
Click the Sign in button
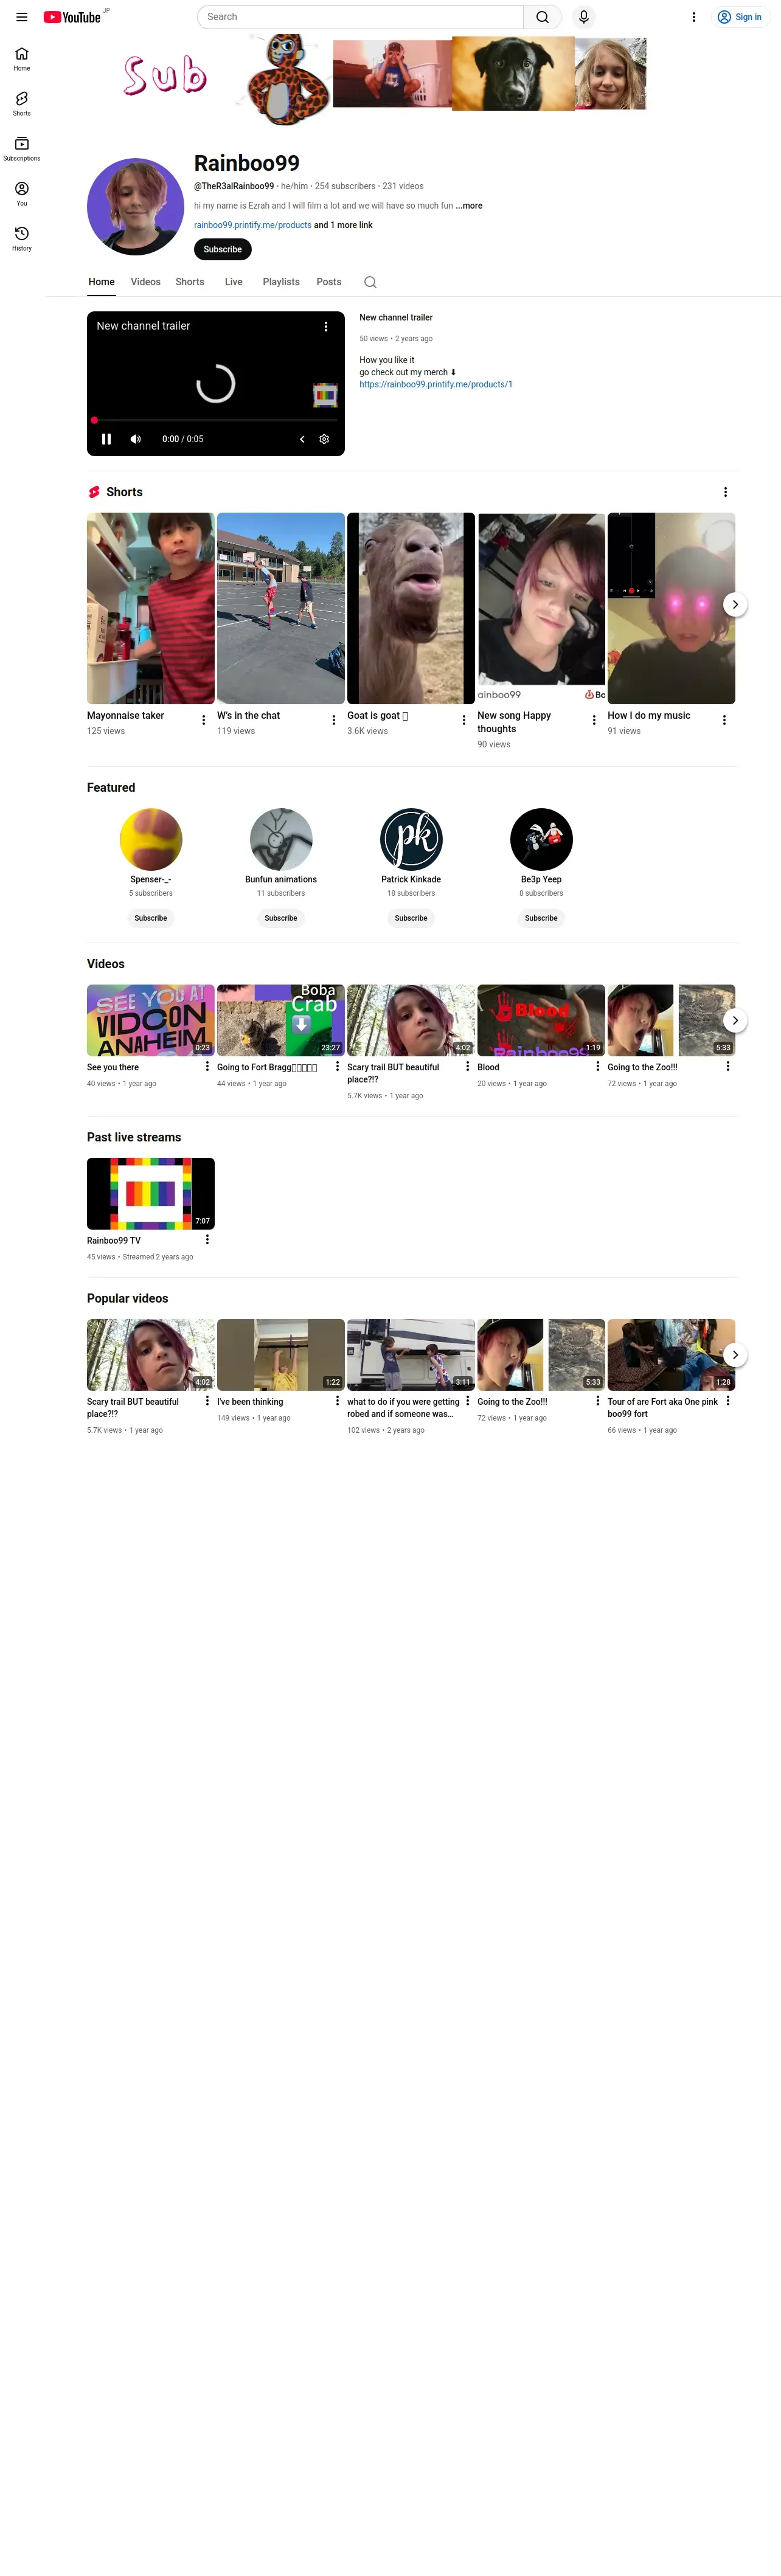click(740, 17)
